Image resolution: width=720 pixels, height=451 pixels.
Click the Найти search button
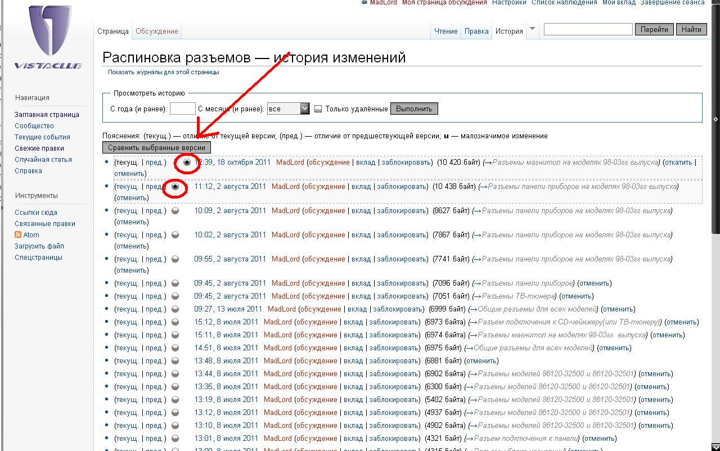click(691, 29)
